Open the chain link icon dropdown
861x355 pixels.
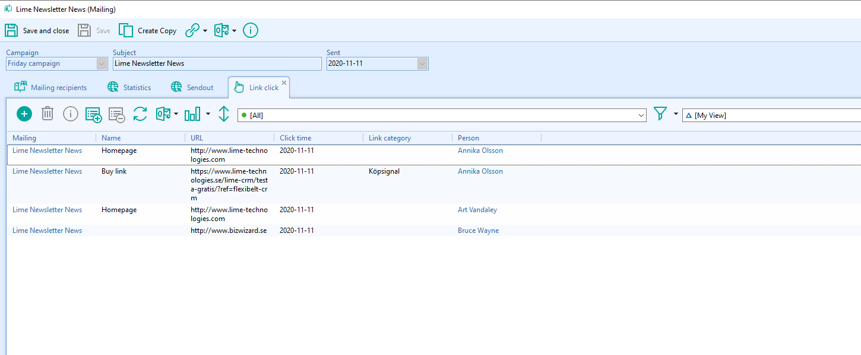coord(205,31)
